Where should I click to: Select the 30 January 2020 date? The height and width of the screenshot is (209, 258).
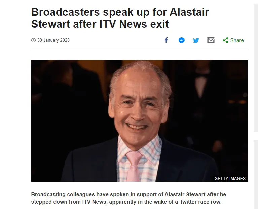coord(53,40)
